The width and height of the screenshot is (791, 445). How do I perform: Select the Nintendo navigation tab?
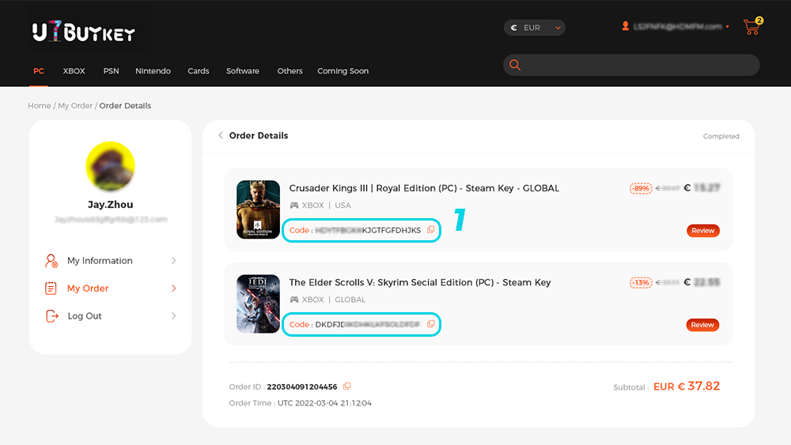point(153,71)
